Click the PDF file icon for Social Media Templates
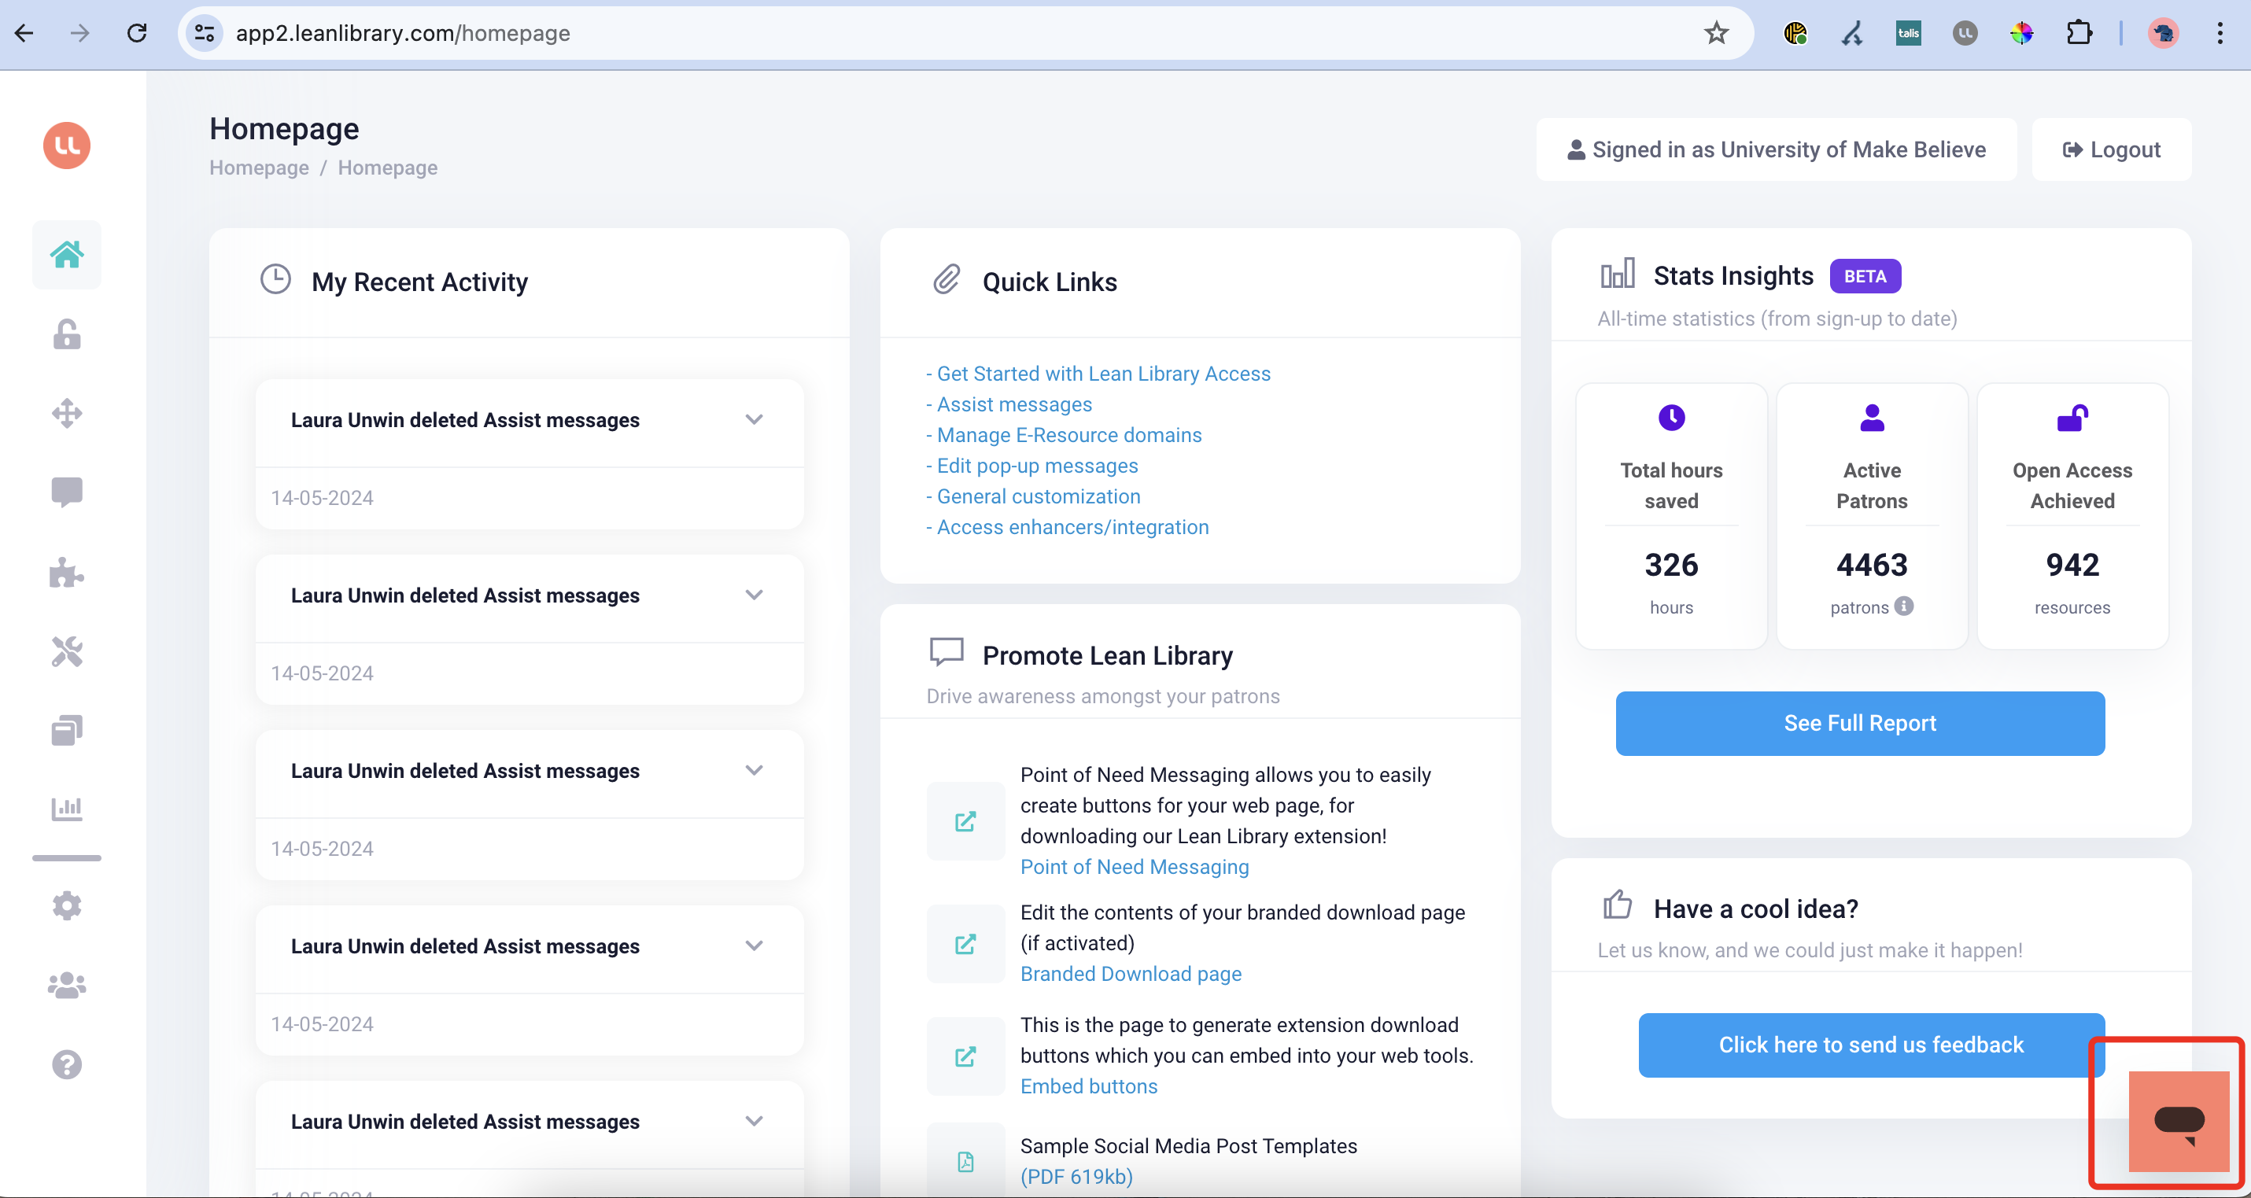Screen dimensions: 2251x1198 coord(965,1161)
